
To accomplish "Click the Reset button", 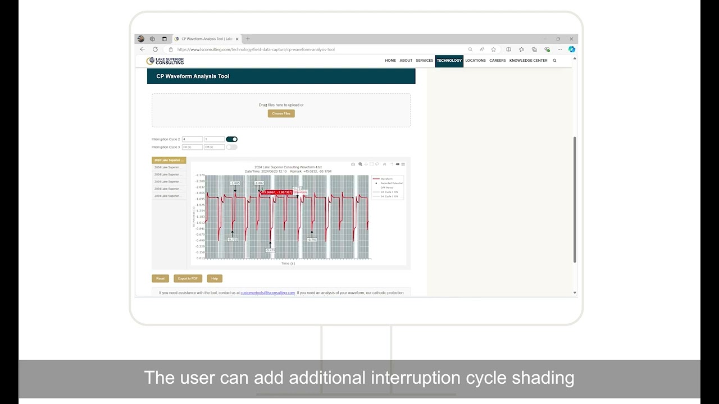I will (x=160, y=278).
